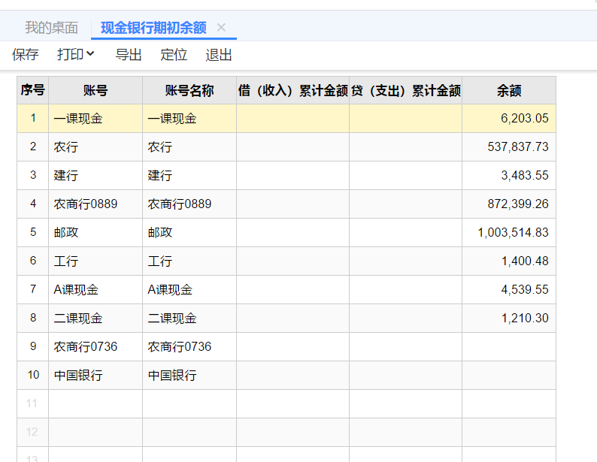Select the balance 1,210.30 cell
597x462 pixels.
click(509, 318)
